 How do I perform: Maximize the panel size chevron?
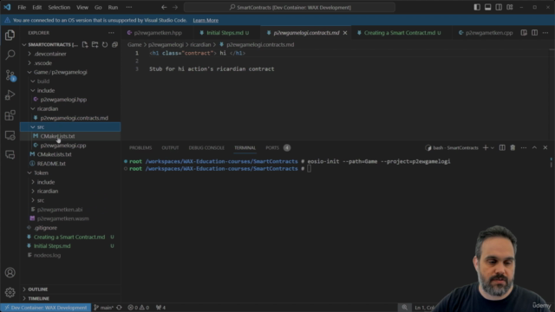coord(534,147)
